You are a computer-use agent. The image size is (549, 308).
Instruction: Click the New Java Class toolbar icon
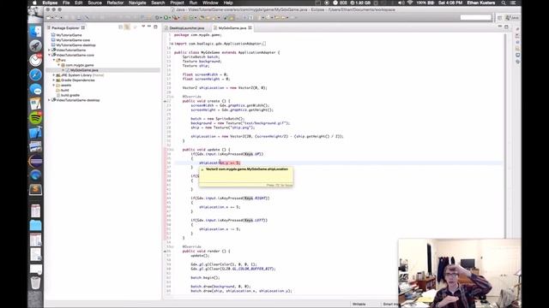[x=192, y=17]
